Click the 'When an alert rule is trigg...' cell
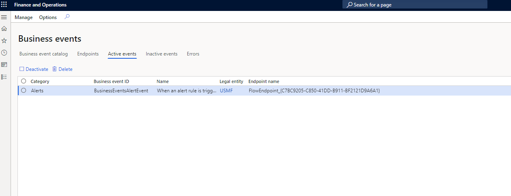The image size is (511, 196). point(186,91)
